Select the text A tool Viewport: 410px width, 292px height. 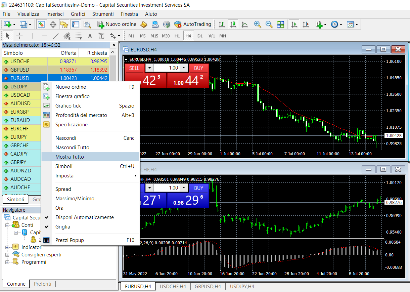90,36
